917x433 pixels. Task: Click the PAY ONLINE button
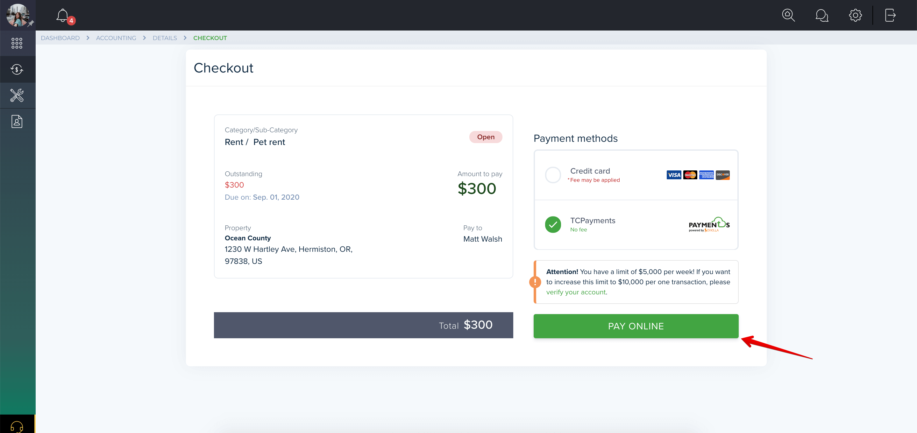[636, 326]
